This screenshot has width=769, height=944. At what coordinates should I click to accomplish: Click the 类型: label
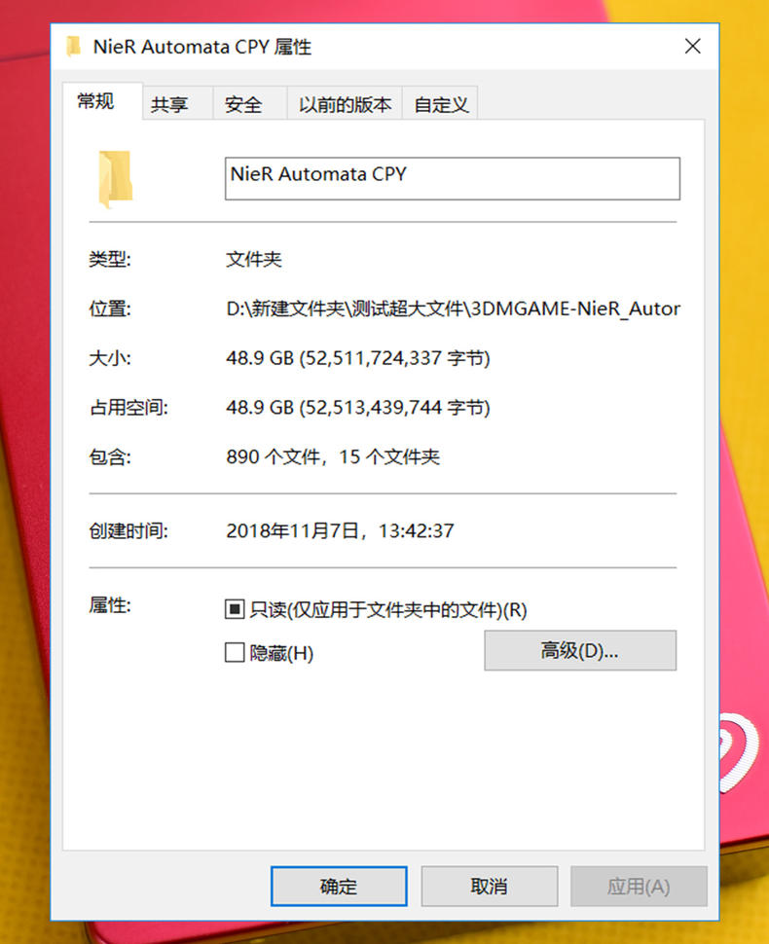click(110, 260)
